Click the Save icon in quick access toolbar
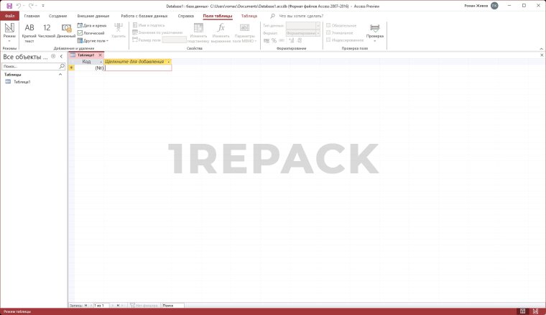Viewport: 546px width, 315px height. (x=9, y=5)
